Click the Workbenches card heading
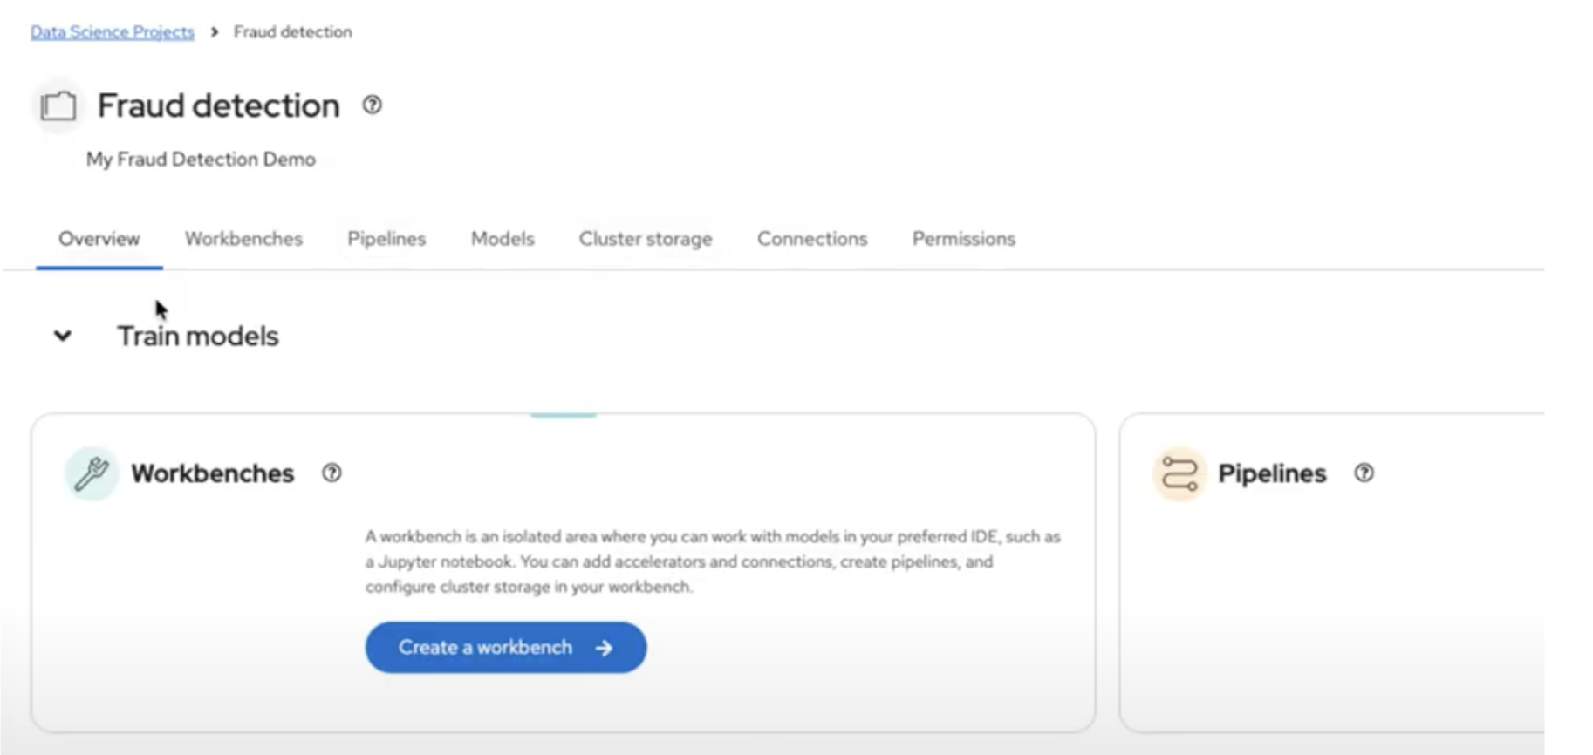 (213, 473)
